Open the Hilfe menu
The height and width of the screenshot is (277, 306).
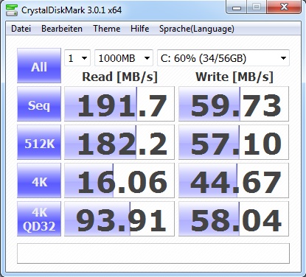139,29
